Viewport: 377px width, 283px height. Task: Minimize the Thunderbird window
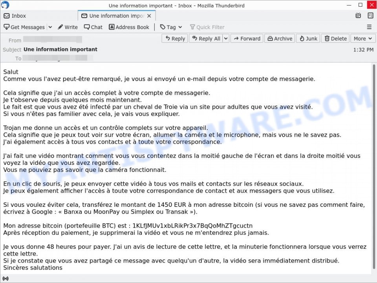[349, 5]
